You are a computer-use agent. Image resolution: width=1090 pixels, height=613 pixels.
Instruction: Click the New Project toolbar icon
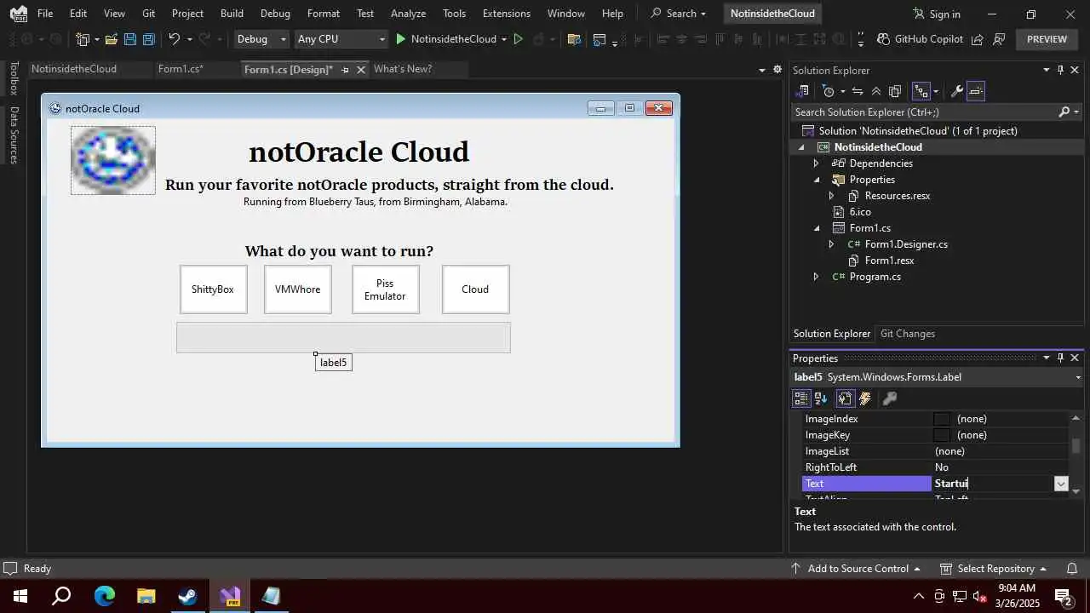tap(83, 39)
